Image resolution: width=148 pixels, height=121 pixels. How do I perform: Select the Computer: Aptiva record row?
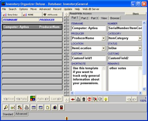click(x=32, y=27)
